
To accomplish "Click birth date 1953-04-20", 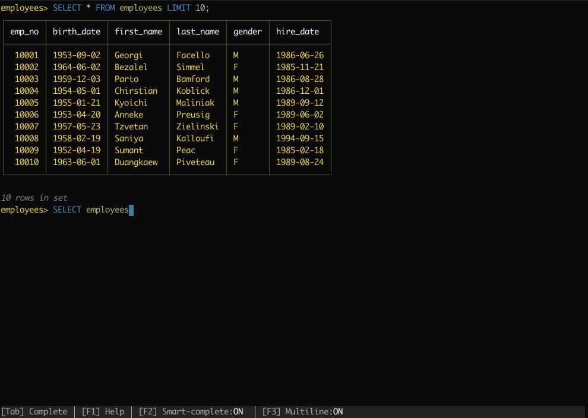I will pyautogui.click(x=77, y=115).
